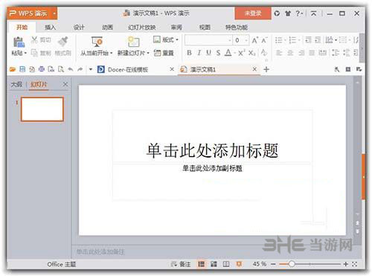Screen dimensions: 372x276
Task: Toggle Bold formatting
Action: (x=189, y=53)
